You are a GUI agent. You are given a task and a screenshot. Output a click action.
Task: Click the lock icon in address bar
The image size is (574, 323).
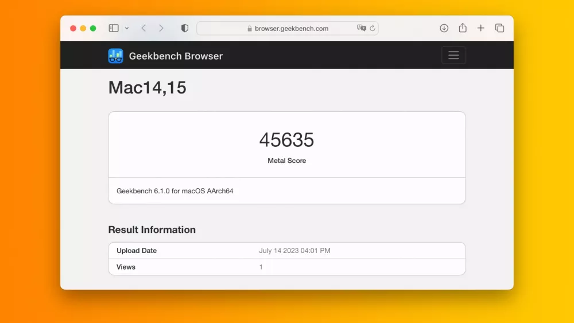tap(250, 29)
